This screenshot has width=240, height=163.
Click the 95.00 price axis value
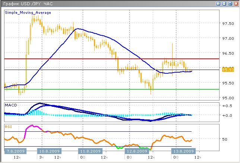pyautogui.click(x=227, y=98)
